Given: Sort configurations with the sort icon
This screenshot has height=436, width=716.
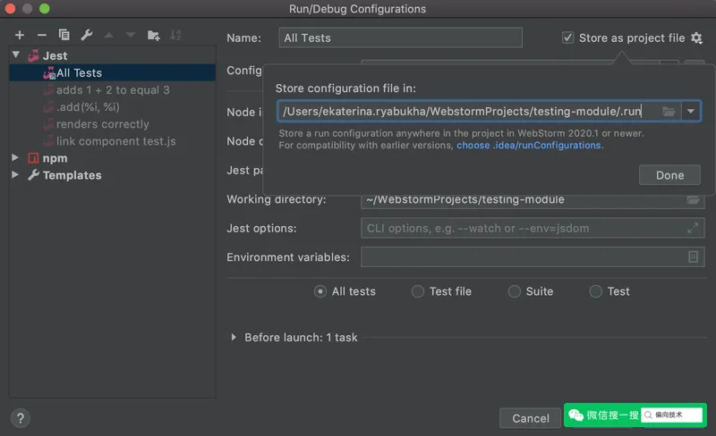Looking at the screenshot, I should 175,35.
